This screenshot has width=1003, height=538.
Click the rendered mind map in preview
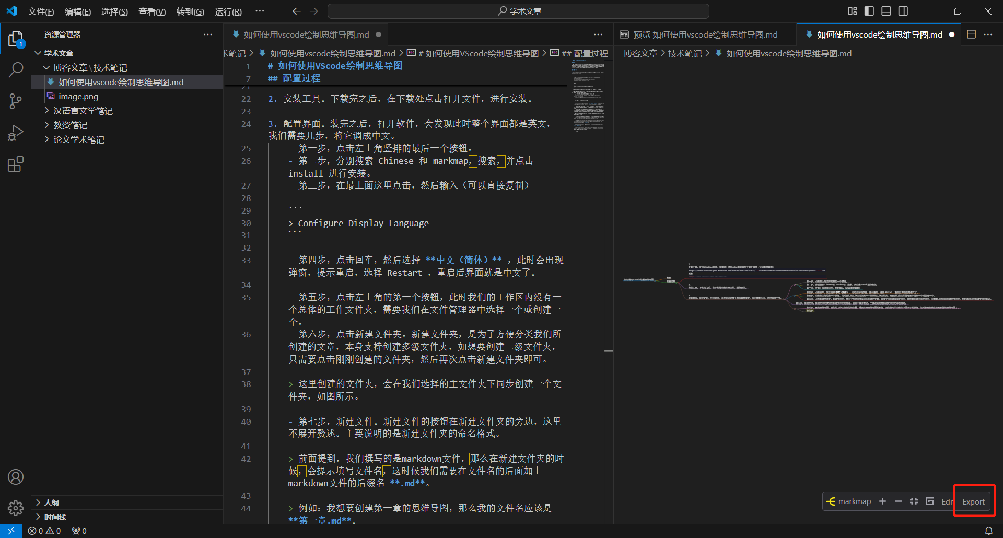pos(807,288)
